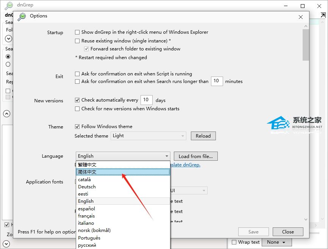The height and width of the screenshot is (249, 328).
Task: Select 简体中文 from language list
Action: [123, 172]
